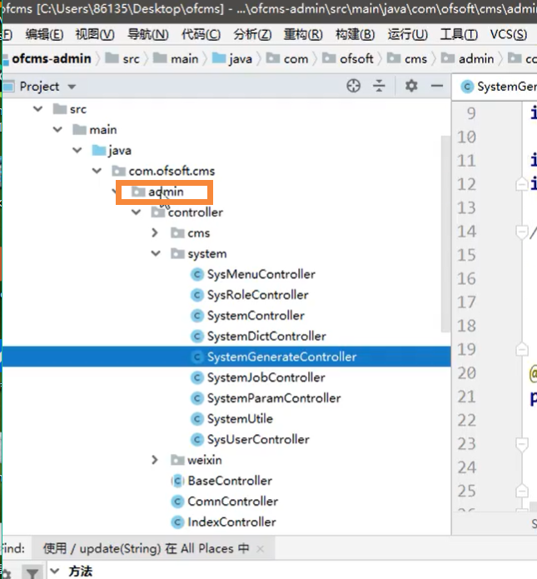Open the 分析(Z) menu
This screenshot has width=537, height=579.
pos(252,35)
